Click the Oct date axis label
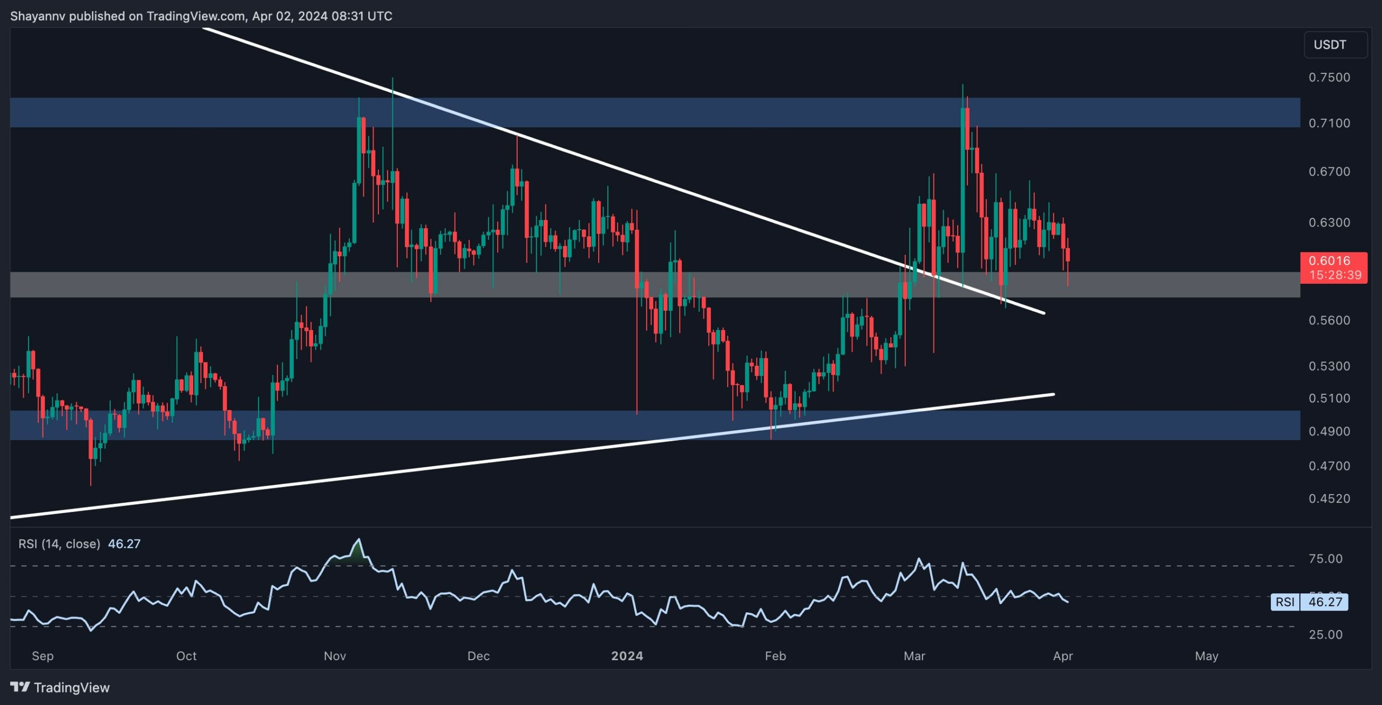 tap(186, 656)
